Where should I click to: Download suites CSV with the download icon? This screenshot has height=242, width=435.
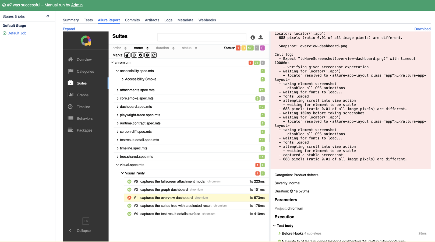[x=261, y=37]
